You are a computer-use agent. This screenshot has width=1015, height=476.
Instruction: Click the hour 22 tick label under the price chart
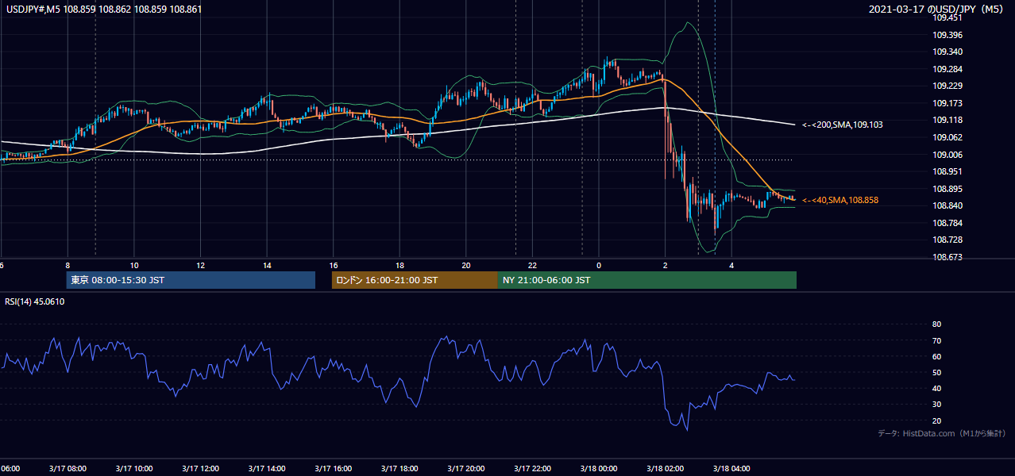point(532,266)
